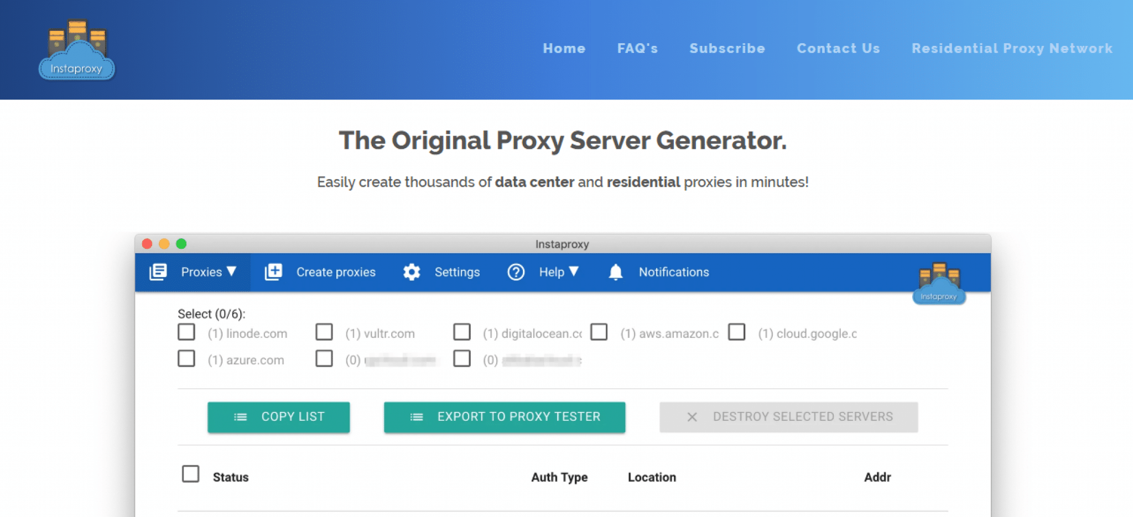Click the Help question mark icon

pyautogui.click(x=516, y=272)
